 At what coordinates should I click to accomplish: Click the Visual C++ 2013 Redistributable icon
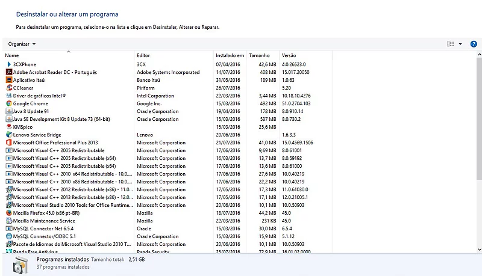(x=9, y=197)
